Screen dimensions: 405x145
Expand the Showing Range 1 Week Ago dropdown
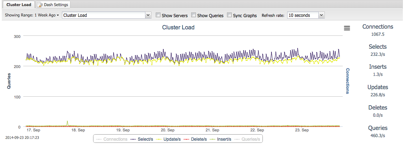click(x=32, y=15)
